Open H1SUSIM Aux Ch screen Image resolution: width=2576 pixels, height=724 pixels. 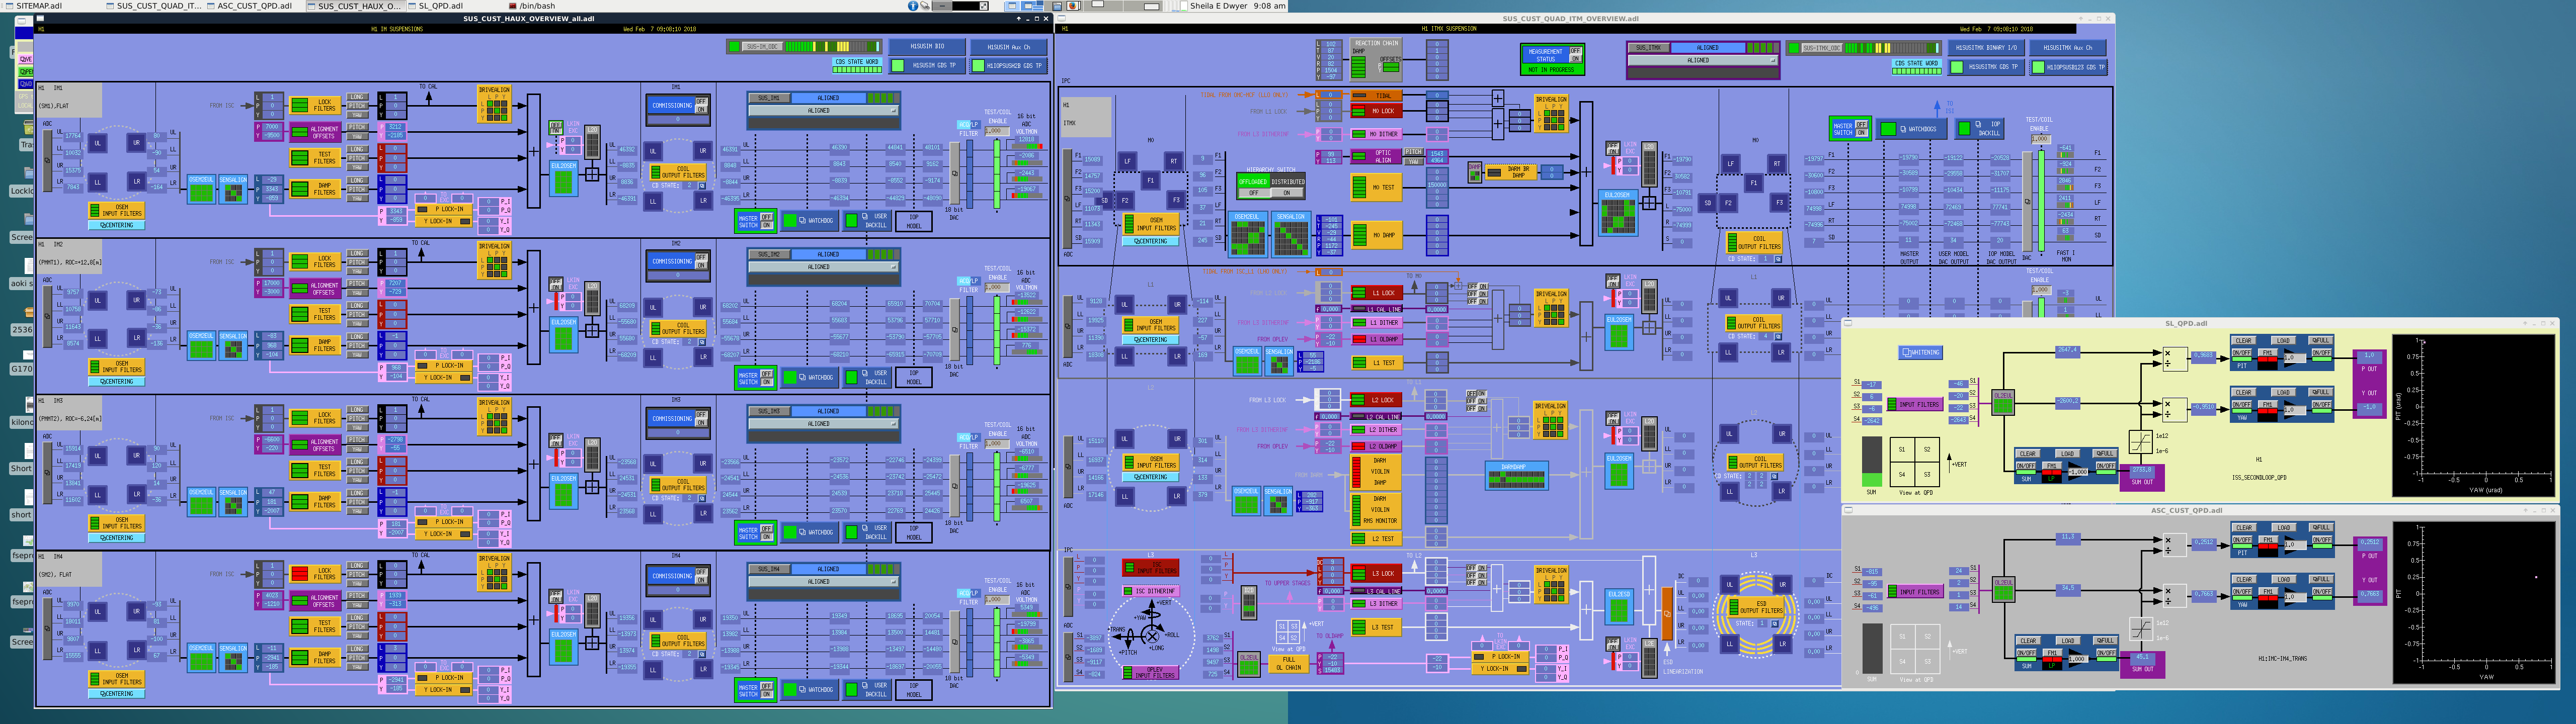point(1009,47)
